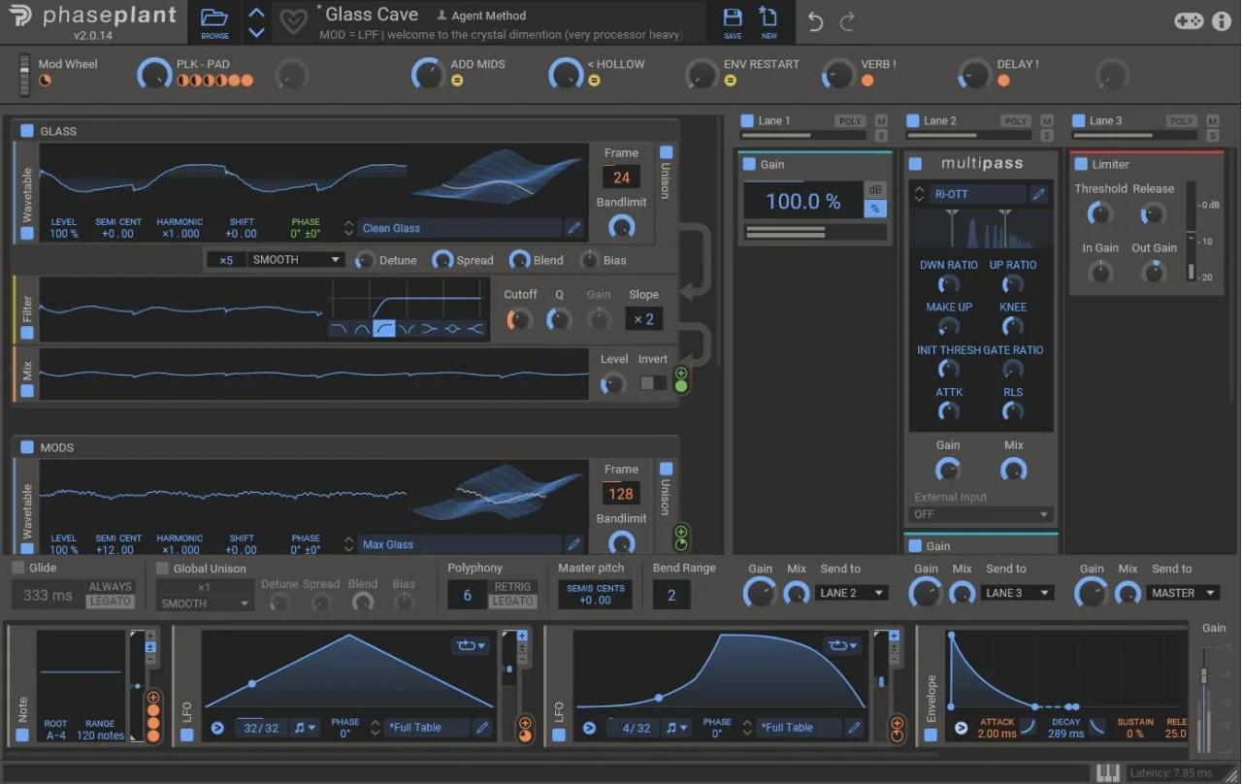Disable the GLASS generator group
The height and width of the screenshot is (784, 1242).
pyautogui.click(x=27, y=131)
